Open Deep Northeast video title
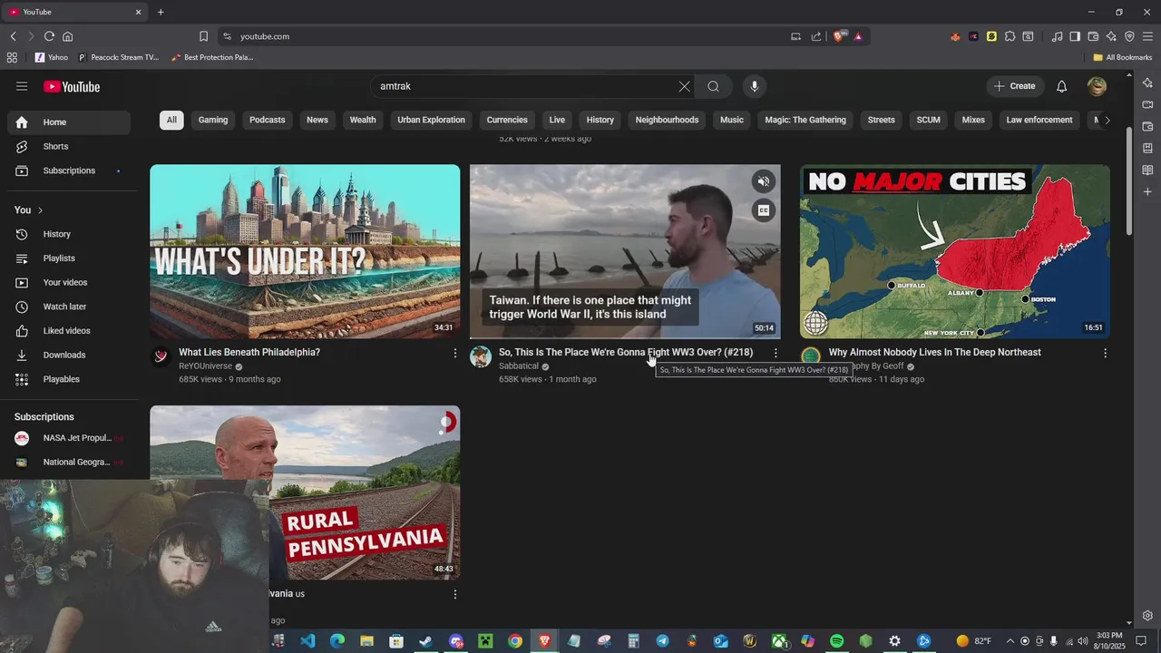 tap(934, 352)
